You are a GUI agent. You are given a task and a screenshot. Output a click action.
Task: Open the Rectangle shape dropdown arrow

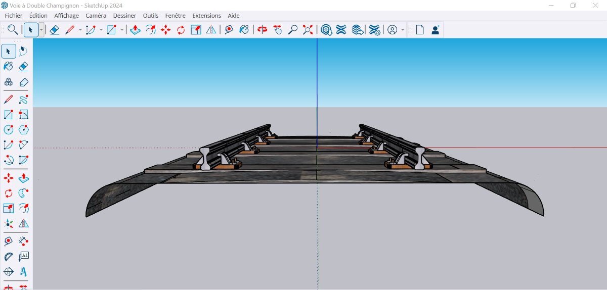(x=122, y=30)
